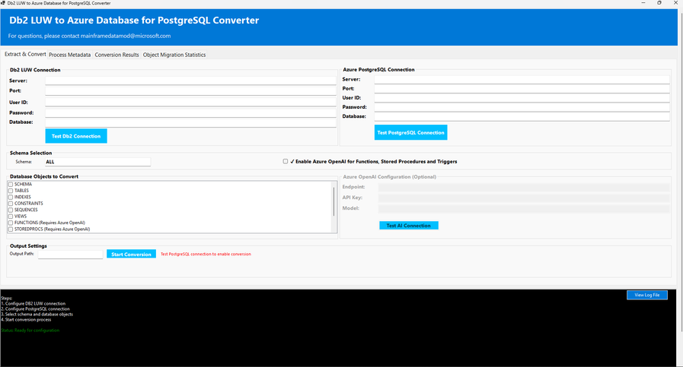Open the Object Migration Statistics tab
This screenshot has width=683, height=367.
174,55
